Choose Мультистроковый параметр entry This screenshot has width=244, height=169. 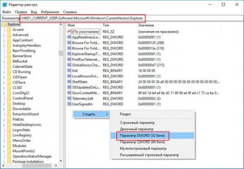pyautogui.click(x=152, y=148)
